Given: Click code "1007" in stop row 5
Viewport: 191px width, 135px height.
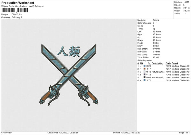Looking at the screenshot, I should tap(168, 77).
